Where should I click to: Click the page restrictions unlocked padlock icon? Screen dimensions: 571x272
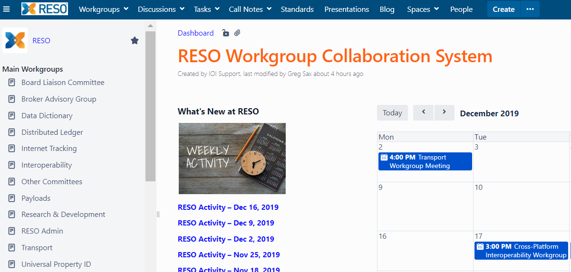click(225, 33)
